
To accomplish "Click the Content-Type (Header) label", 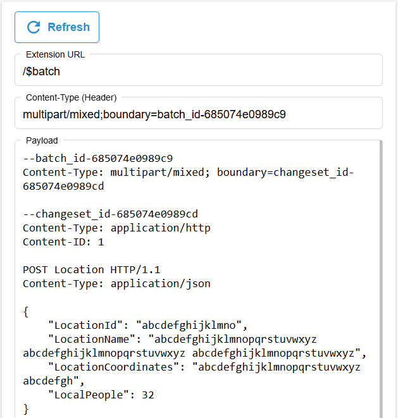I will click(x=72, y=97).
